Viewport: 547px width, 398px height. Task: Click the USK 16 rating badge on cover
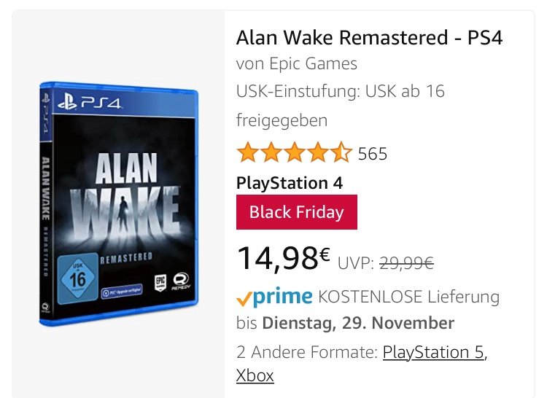click(78, 278)
